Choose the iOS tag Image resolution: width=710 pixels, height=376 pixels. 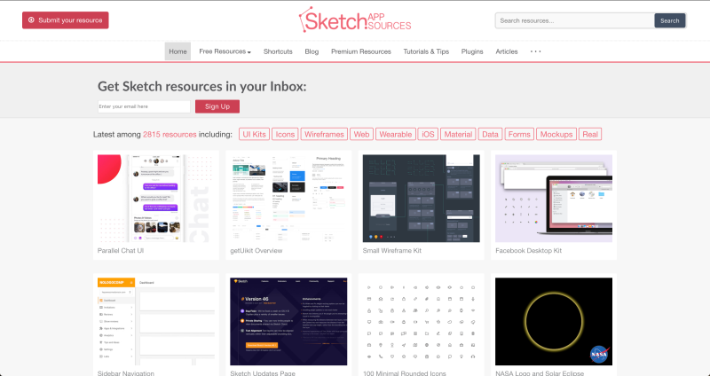pos(428,135)
